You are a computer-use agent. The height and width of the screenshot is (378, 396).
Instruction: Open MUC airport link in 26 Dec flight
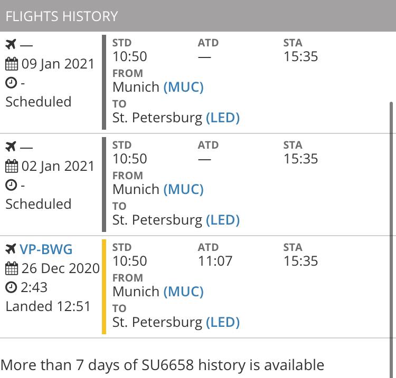coord(184,292)
